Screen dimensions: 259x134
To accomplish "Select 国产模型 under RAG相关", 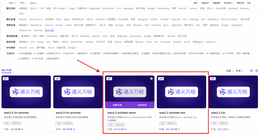I will [41, 48].
